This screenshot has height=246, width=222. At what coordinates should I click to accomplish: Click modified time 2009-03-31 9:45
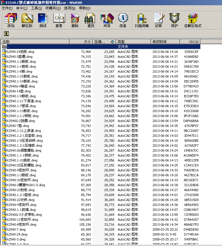pyautogui.click(x=164, y=234)
